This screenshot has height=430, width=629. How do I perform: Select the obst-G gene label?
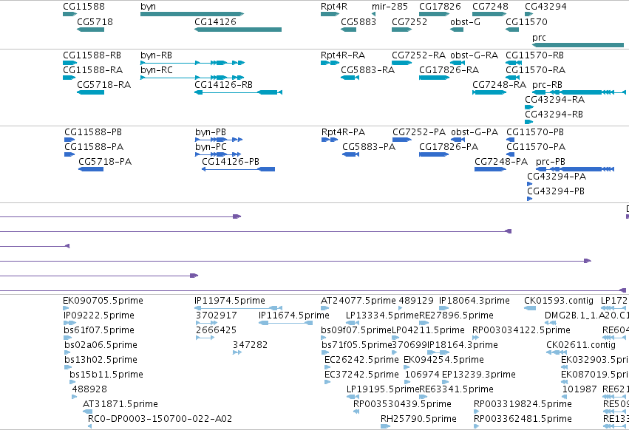click(x=465, y=21)
